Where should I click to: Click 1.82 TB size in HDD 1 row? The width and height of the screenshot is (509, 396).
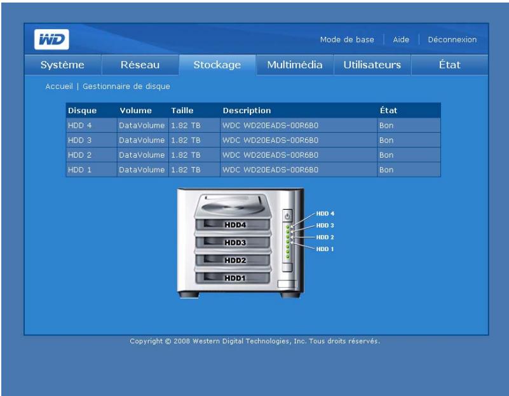[x=186, y=170]
